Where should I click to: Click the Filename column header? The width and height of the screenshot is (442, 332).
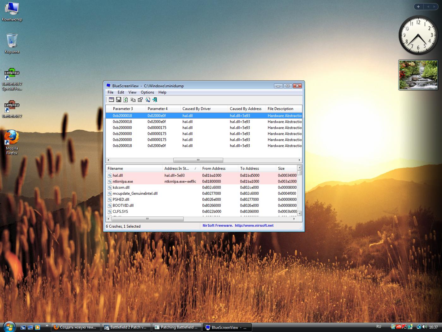115,169
